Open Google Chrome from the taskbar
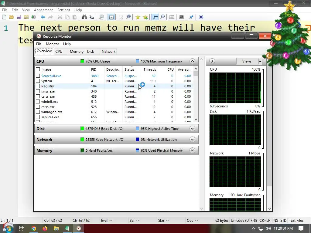 pos(34,228)
